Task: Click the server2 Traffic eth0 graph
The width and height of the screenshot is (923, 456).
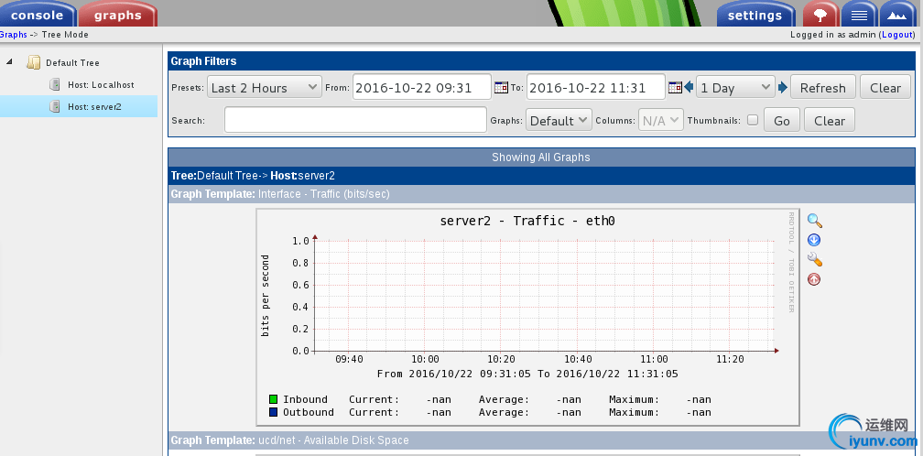Action: [x=528, y=317]
